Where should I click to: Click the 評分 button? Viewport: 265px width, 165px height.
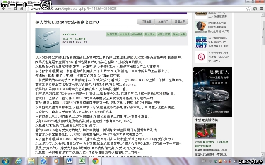(x=175, y=34)
